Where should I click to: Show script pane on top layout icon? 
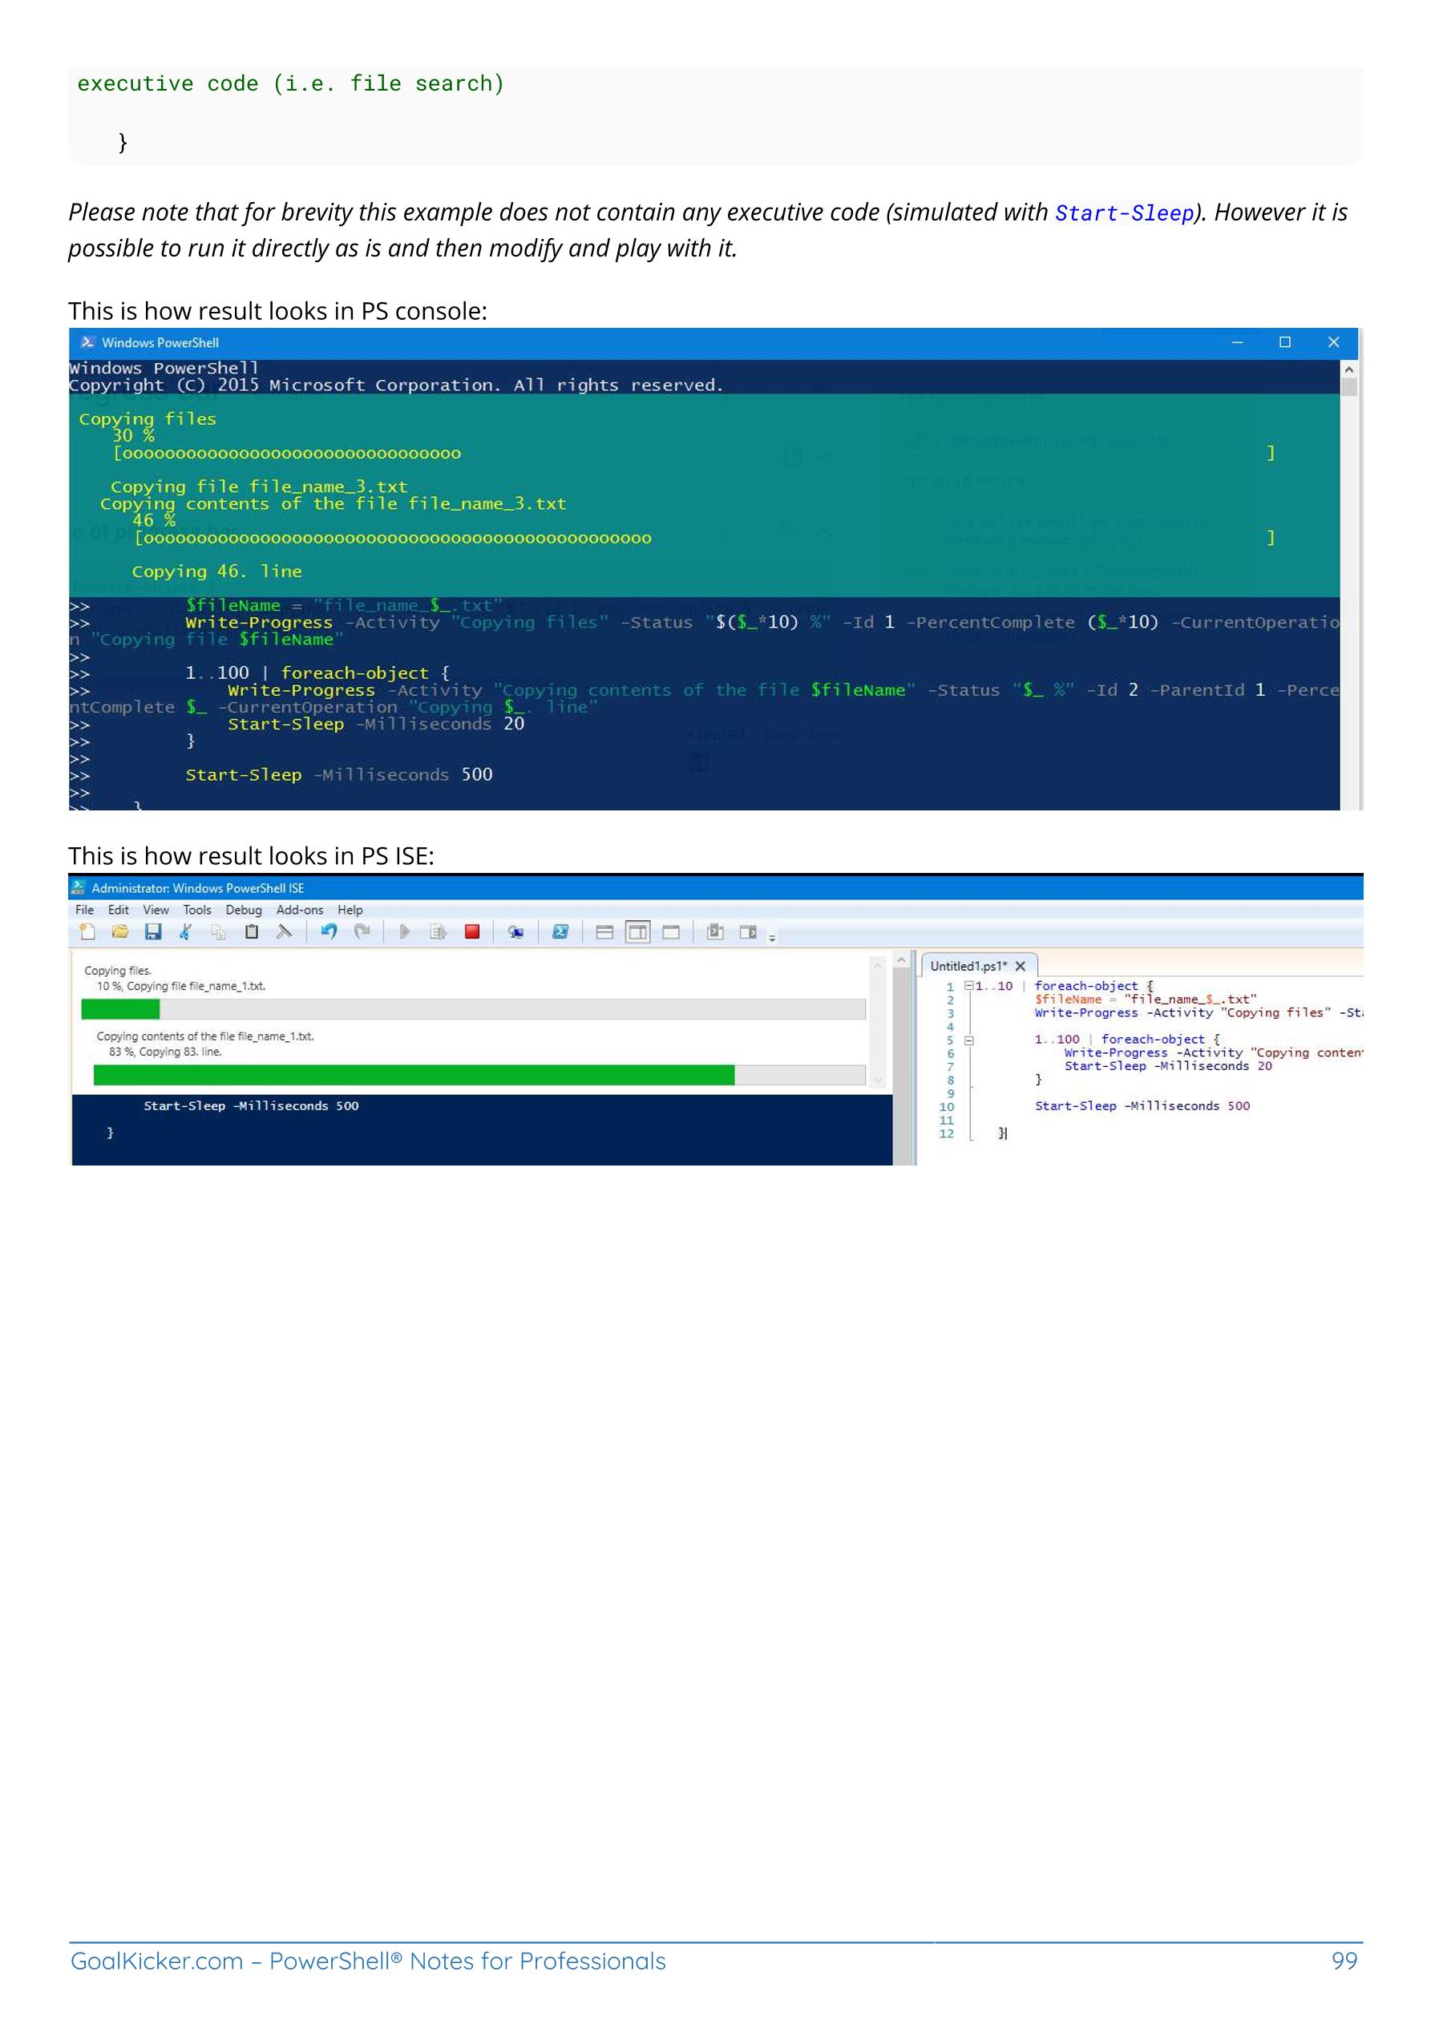click(x=604, y=931)
